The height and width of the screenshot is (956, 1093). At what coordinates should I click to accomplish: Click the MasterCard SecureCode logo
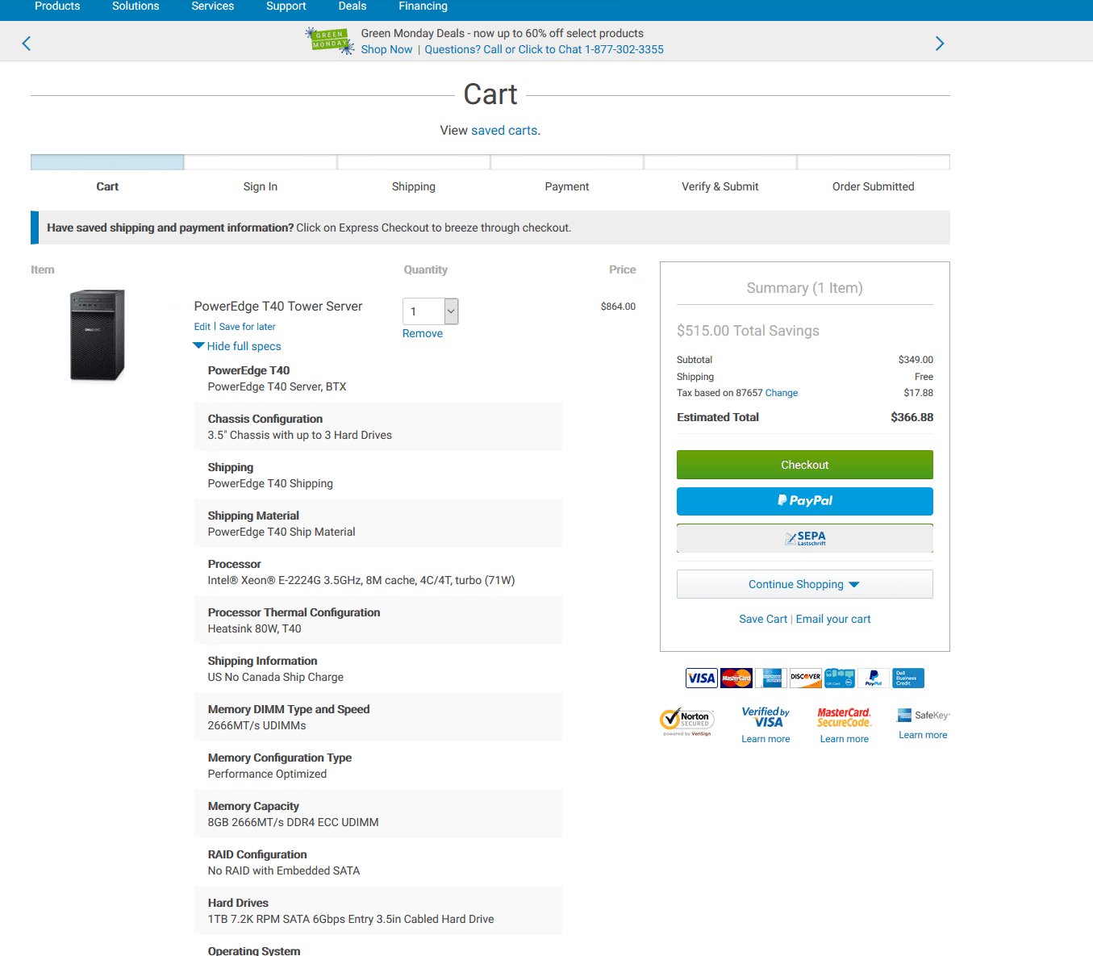point(845,717)
